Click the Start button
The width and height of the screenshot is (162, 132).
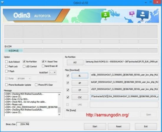click(x=95, y=126)
